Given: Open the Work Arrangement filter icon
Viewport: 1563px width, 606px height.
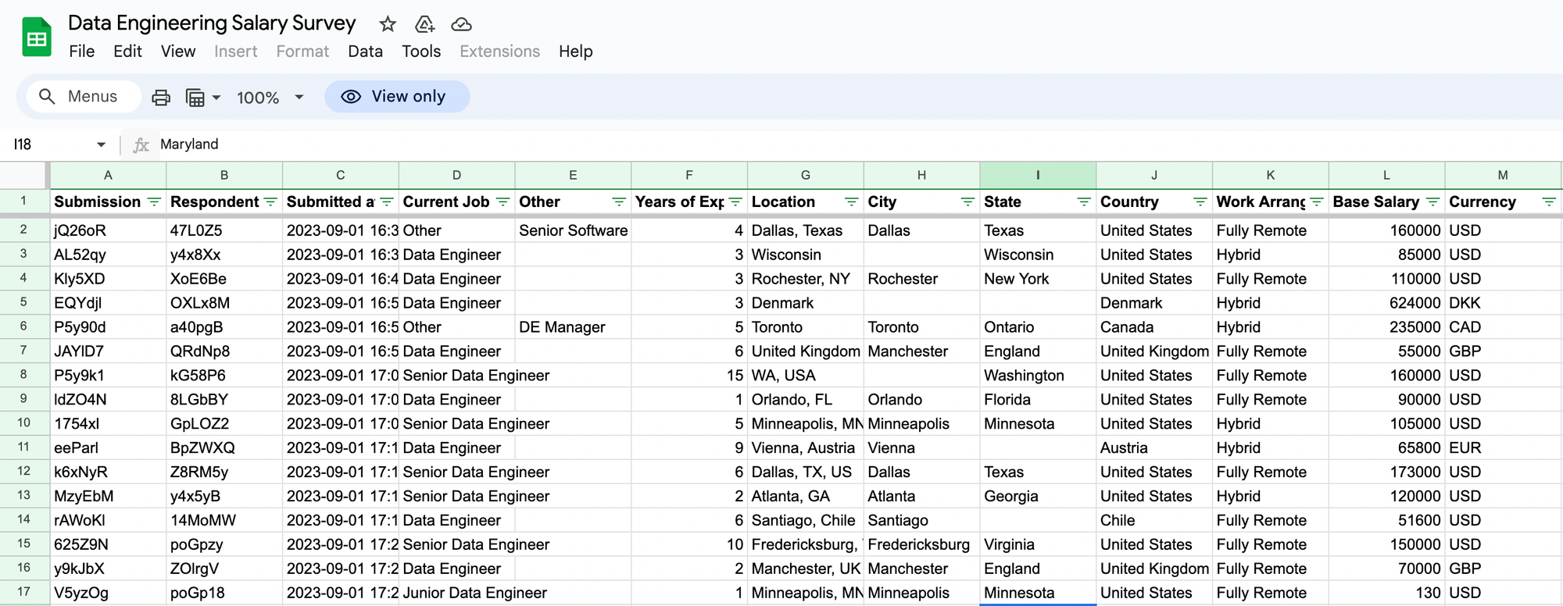Looking at the screenshot, I should coord(1317,201).
